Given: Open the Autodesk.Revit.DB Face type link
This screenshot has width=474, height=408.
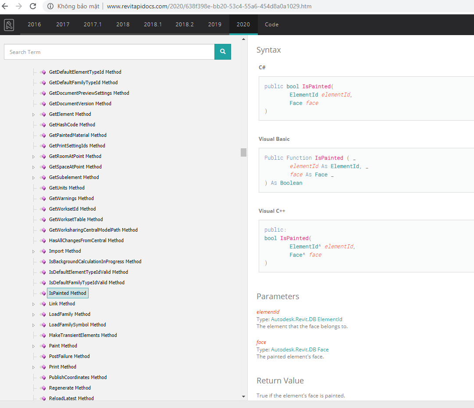Looking at the screenshot, I should (x=299, y=350).
